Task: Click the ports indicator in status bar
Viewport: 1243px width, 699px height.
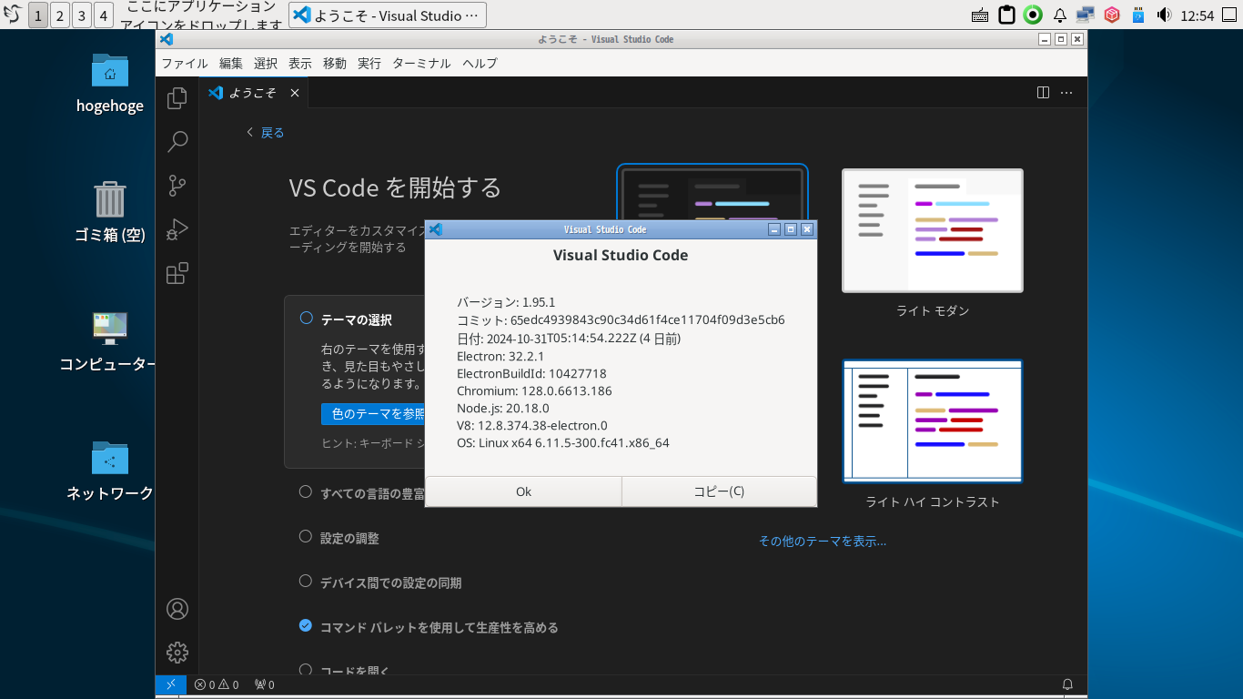Action: [265, 684]
